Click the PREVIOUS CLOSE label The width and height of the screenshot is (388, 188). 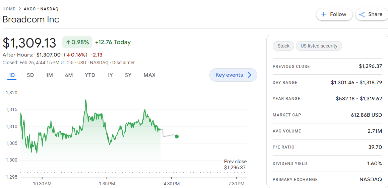tap(291, 67)
